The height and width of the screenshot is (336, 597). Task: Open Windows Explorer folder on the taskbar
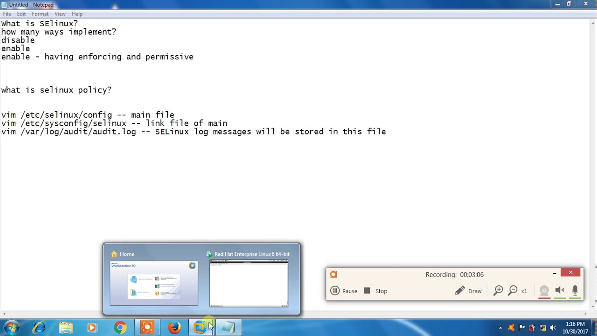tap(66, 328)
